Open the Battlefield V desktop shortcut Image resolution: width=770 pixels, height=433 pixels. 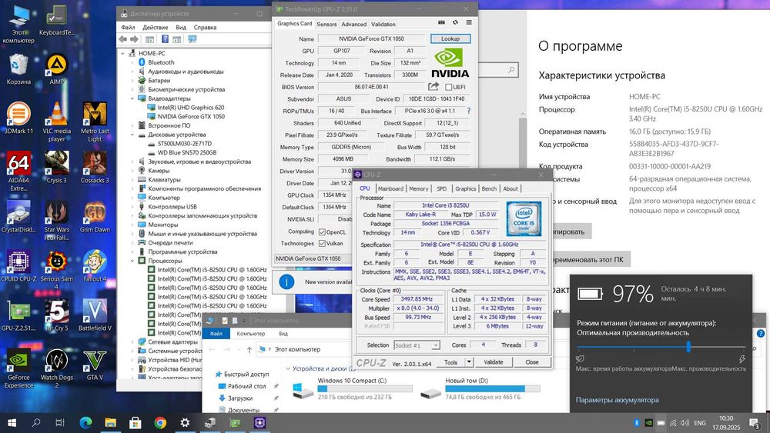pos(95,315)
